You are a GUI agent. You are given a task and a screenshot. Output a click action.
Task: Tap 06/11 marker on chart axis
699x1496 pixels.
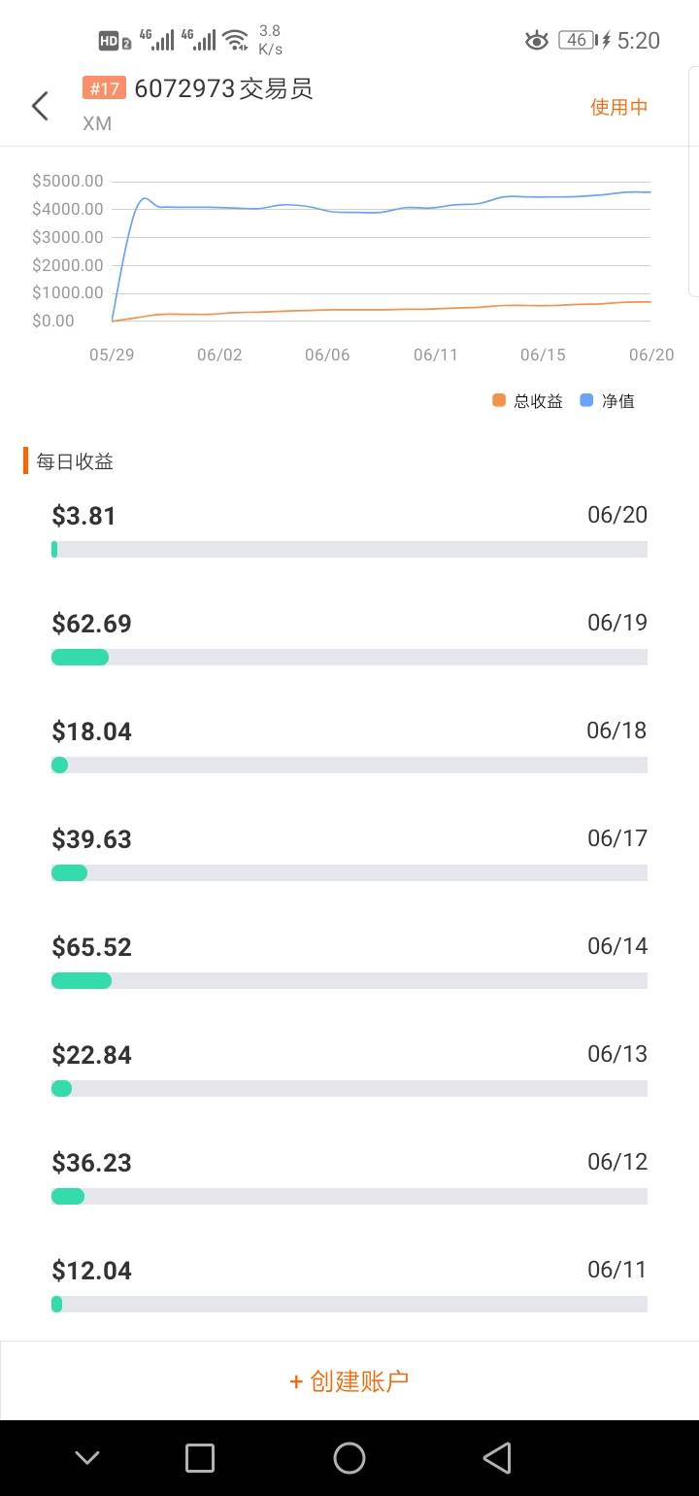(436, 355)
